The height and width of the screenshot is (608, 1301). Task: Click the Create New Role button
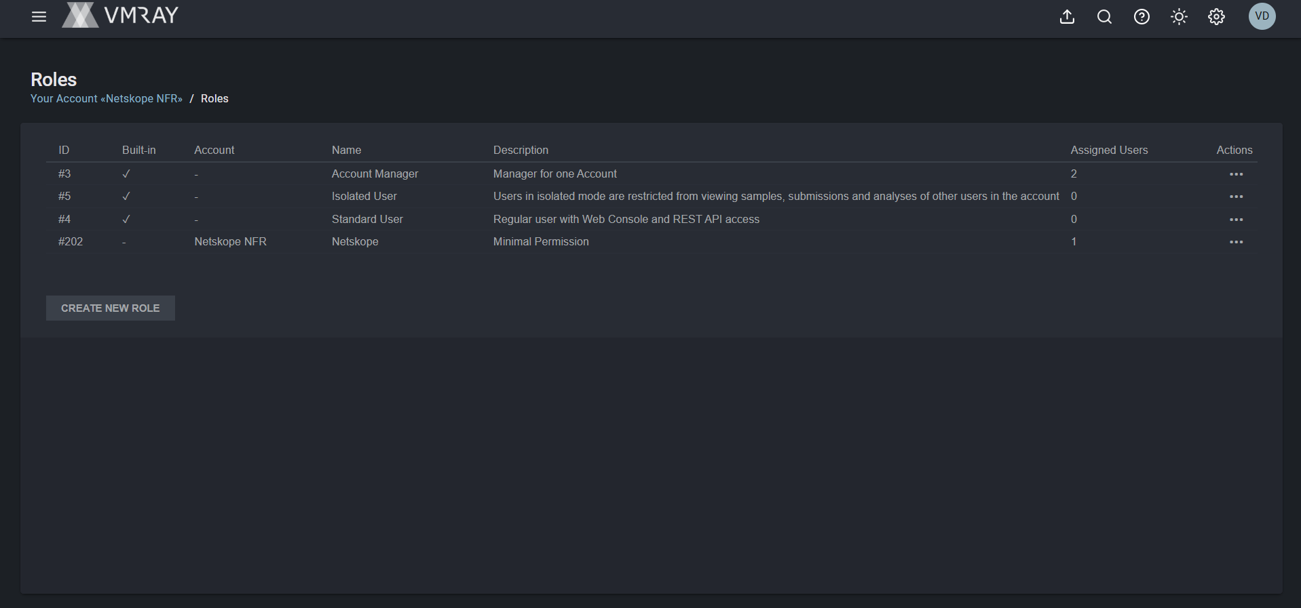click(x=111, y=308)
